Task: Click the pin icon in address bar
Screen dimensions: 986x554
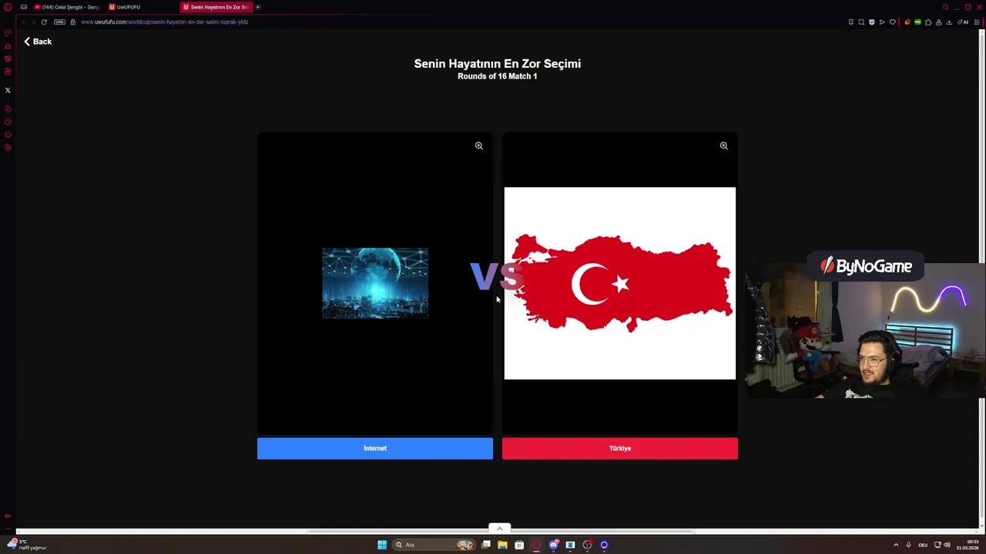Action: pyautogui.click(x=851, y=22)
